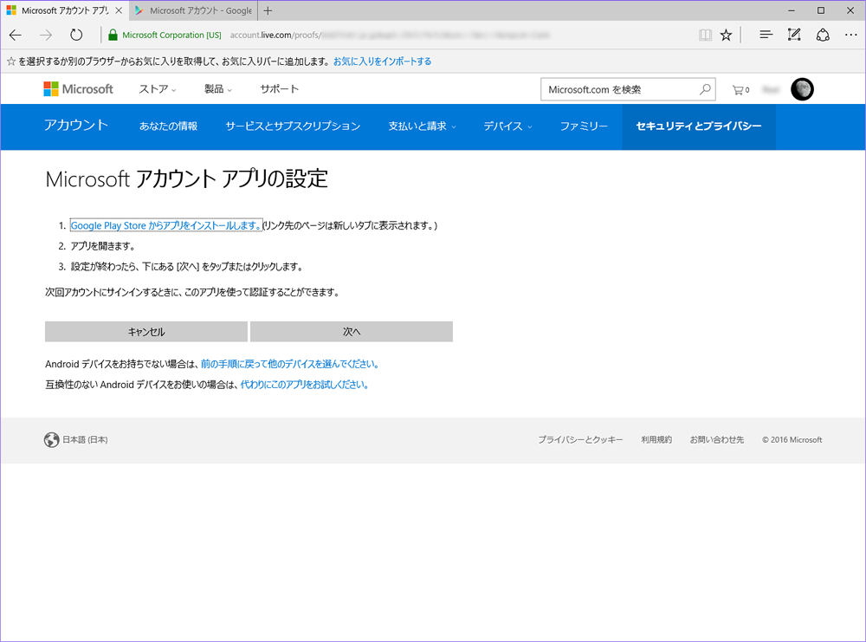Select セキュリティとプライバシー tab
866x642 pixels.
point(699,126)
